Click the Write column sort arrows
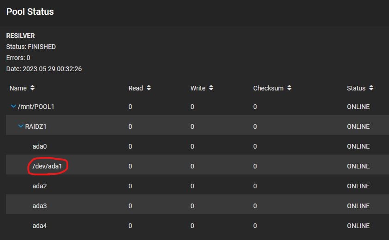 (x=211, y=88)
